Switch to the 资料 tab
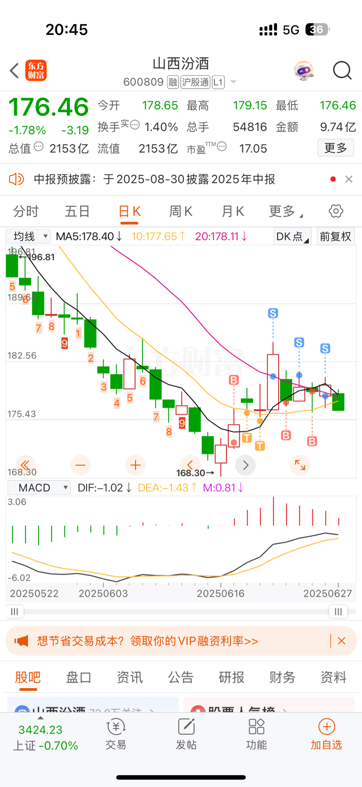This screenshot has width=362, height=787. click(x=333, y=677)
